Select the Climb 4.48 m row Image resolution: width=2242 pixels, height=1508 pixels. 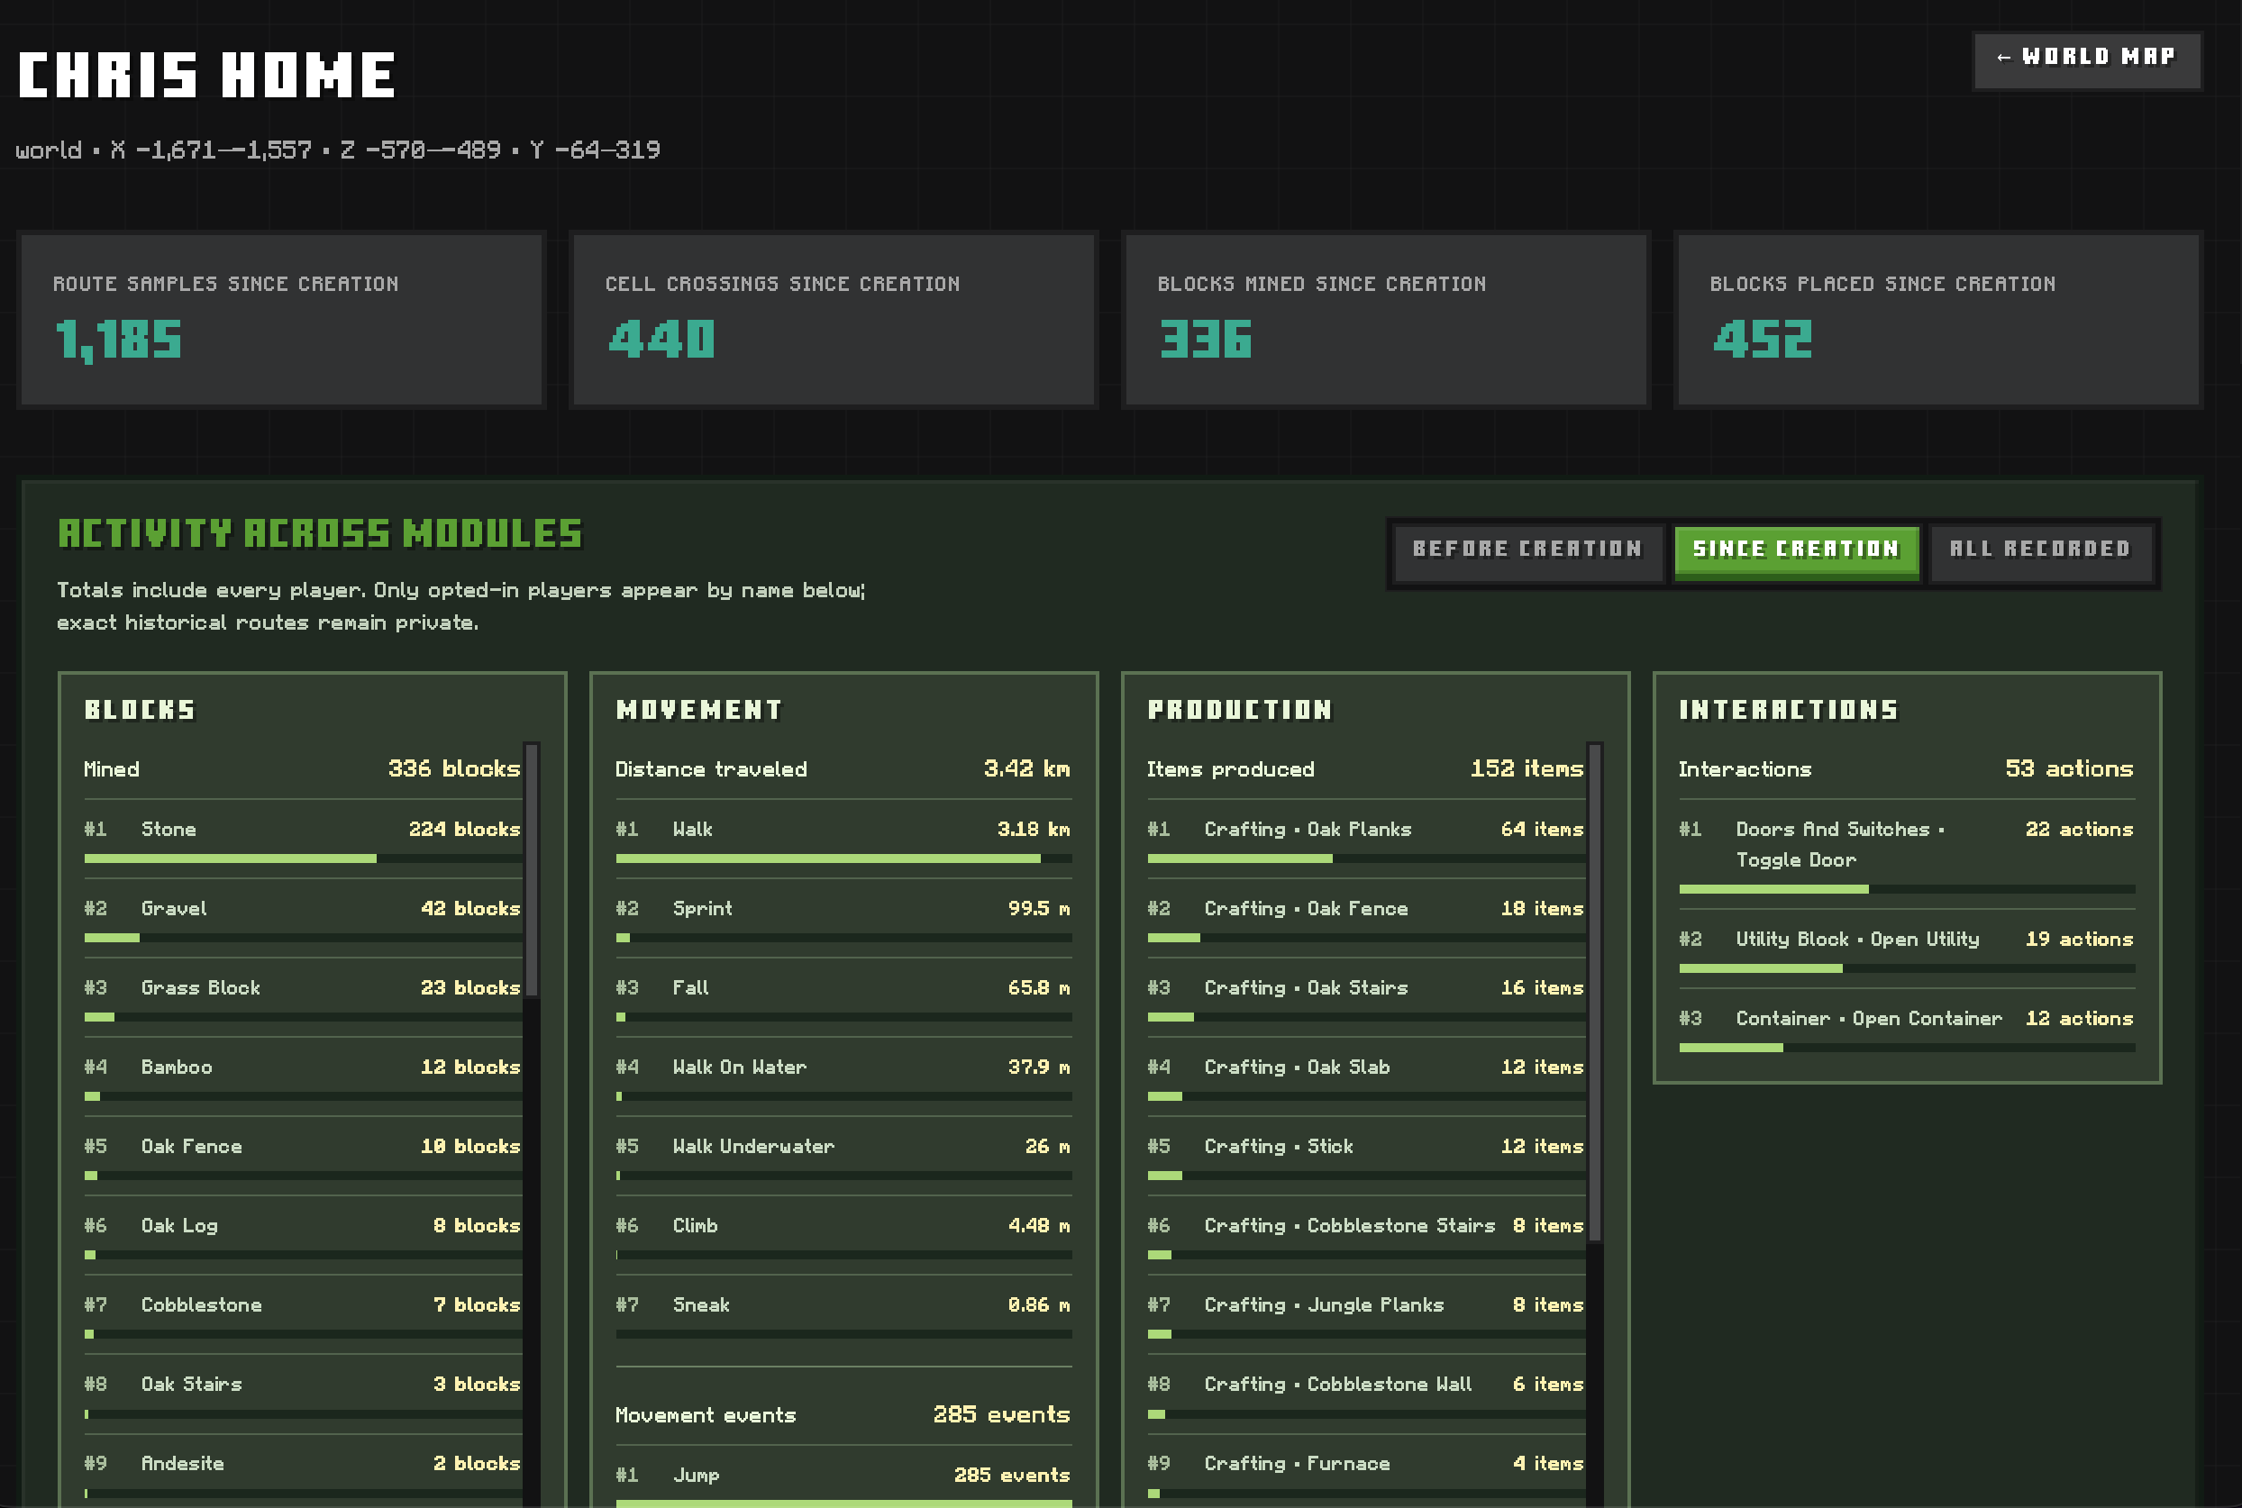tap(843, 1236)
